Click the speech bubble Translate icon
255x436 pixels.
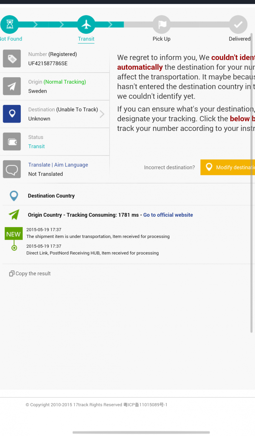12,169
